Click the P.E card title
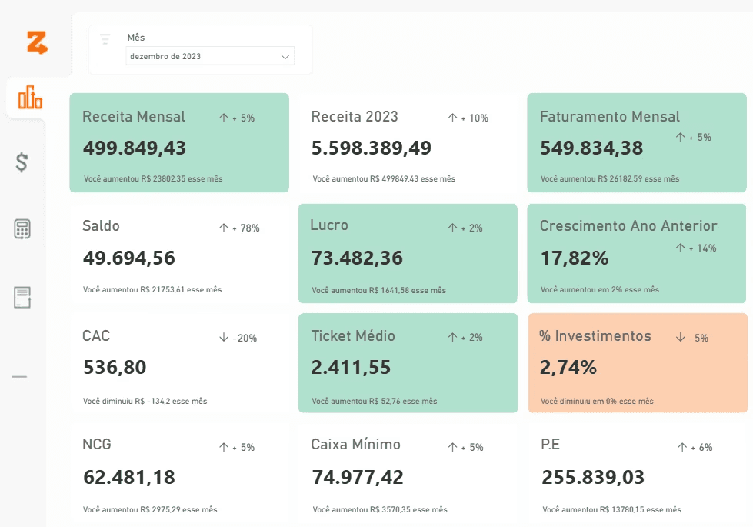 pyautogui.click(x=551, y=445)
